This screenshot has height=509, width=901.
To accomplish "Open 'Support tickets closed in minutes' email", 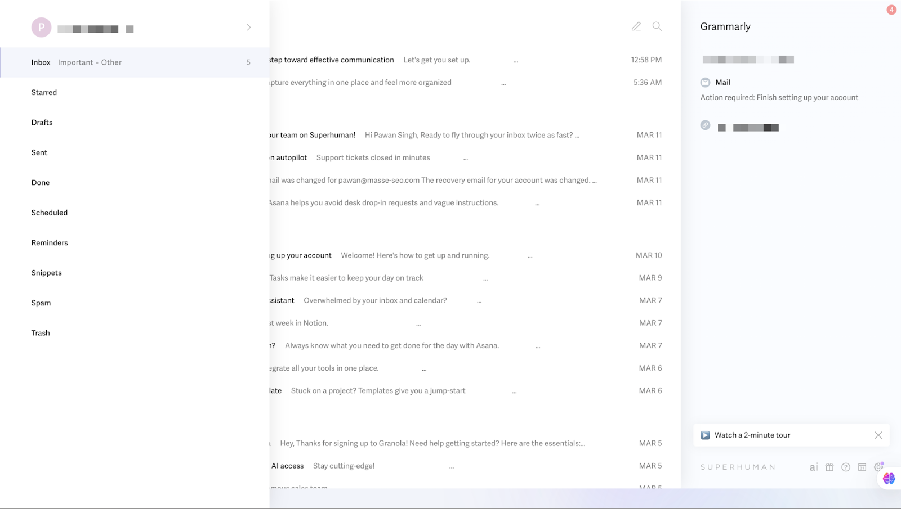I will [x=475, y=157].
